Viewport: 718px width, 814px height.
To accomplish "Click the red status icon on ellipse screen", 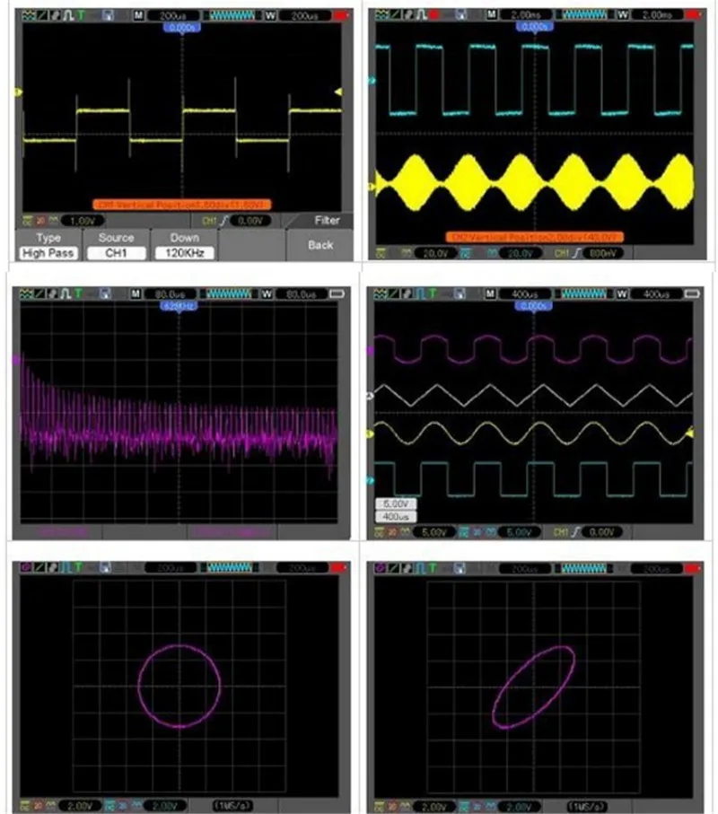I will click(692, 568).
